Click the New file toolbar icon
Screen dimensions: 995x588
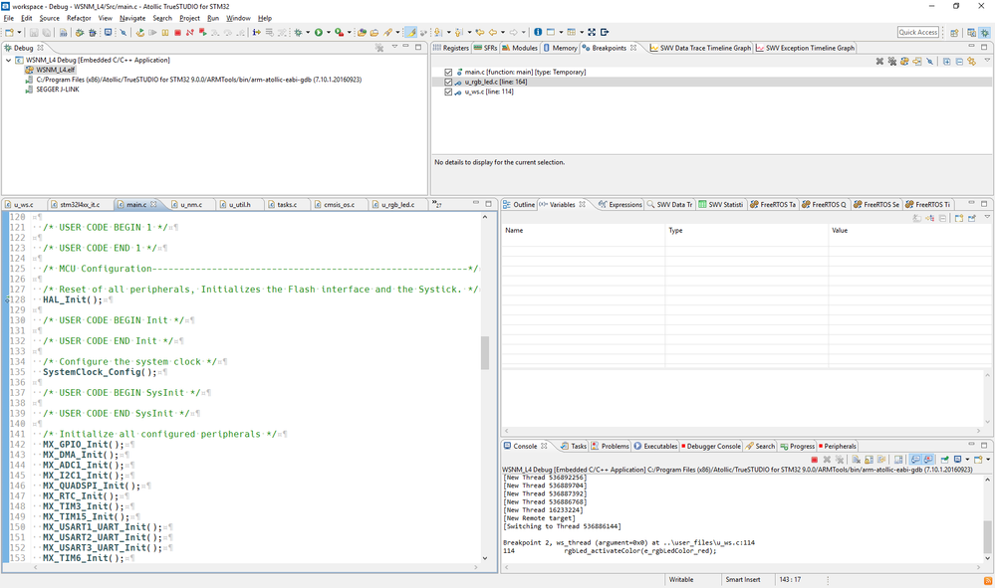[10, 32]
